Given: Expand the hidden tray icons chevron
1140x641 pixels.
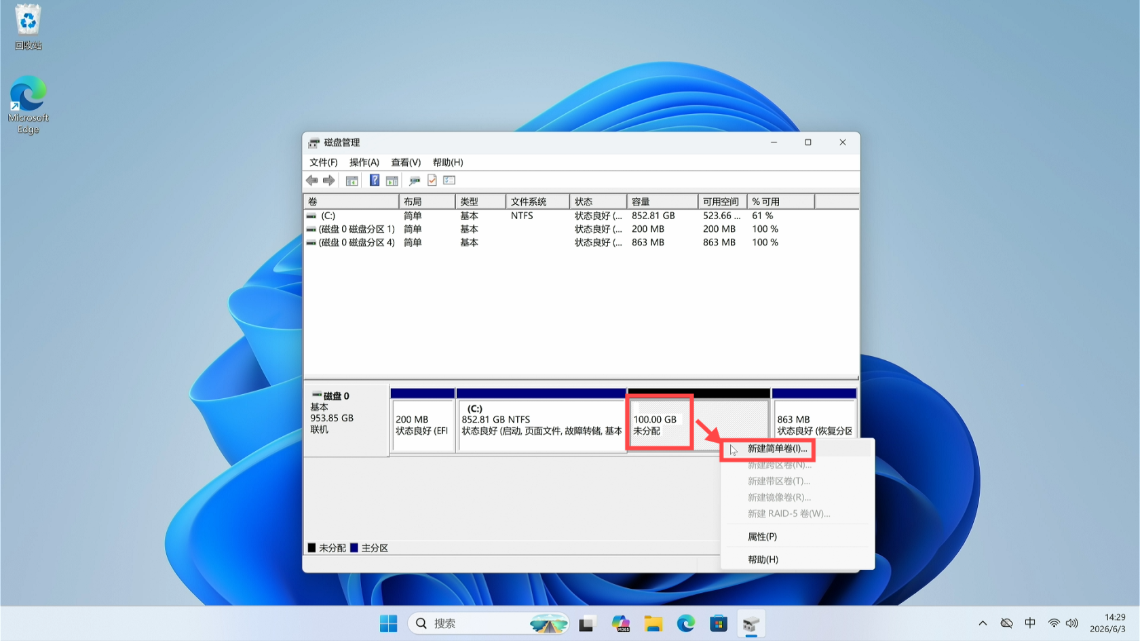Looking at the screenshot, I should [x=983, y=623].
